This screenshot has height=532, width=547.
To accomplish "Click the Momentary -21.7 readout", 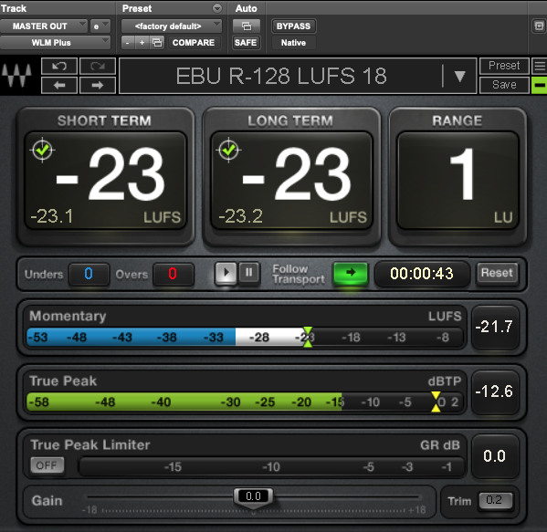I will pyautogui.click(x=494, y=327).
